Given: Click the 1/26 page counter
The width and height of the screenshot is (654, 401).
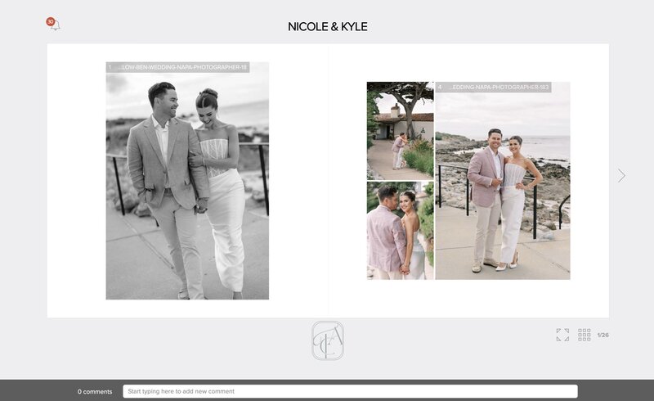Looking at the screenshot, I should coord(603,336).
